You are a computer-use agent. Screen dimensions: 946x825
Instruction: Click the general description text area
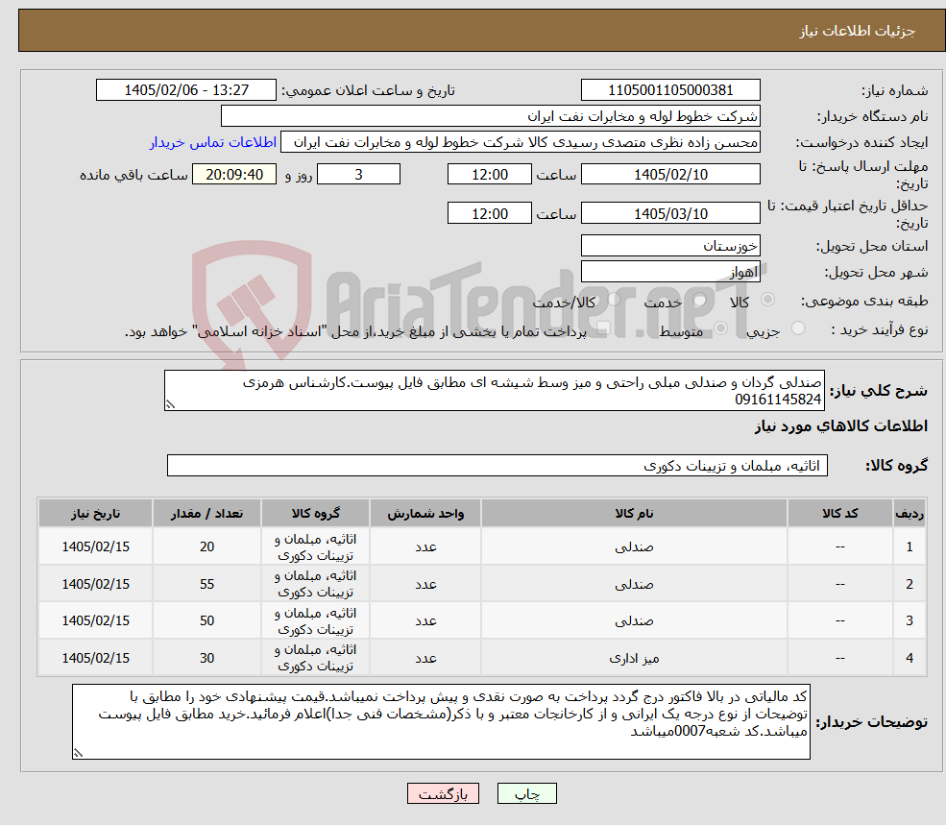click(494, 391)
